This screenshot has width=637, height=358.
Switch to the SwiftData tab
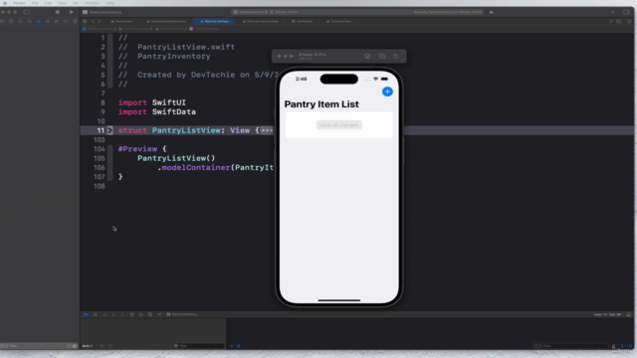[303, 21]
